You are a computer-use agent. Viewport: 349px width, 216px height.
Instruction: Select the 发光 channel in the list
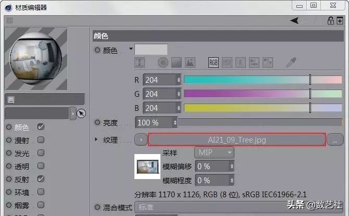click(x=21, y=154)
